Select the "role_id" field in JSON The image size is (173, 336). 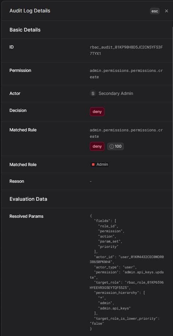pyautogui.click(x=108, y=226)
